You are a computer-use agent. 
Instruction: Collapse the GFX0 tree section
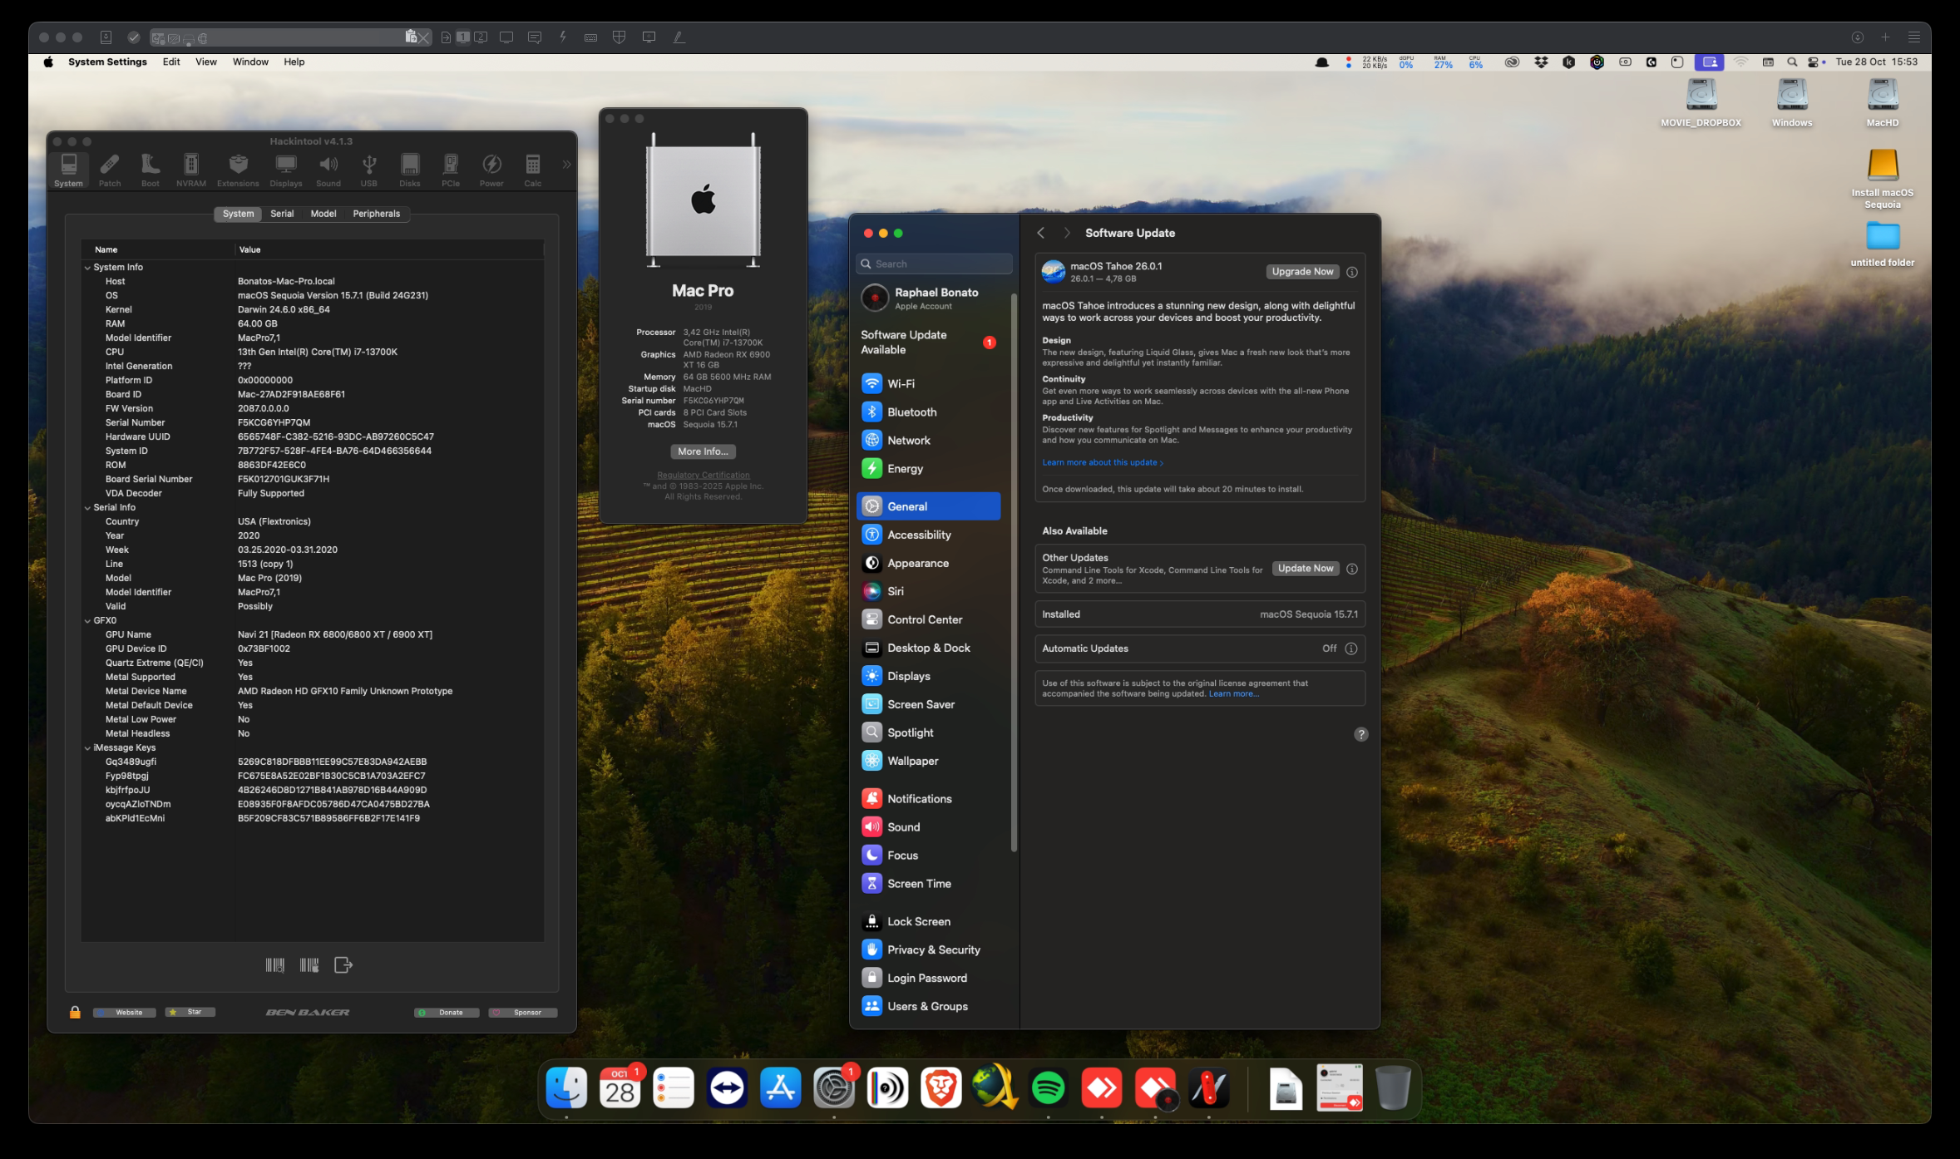coord(87,620)
